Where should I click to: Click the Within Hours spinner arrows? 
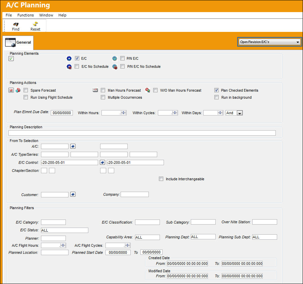coord(124,113)
